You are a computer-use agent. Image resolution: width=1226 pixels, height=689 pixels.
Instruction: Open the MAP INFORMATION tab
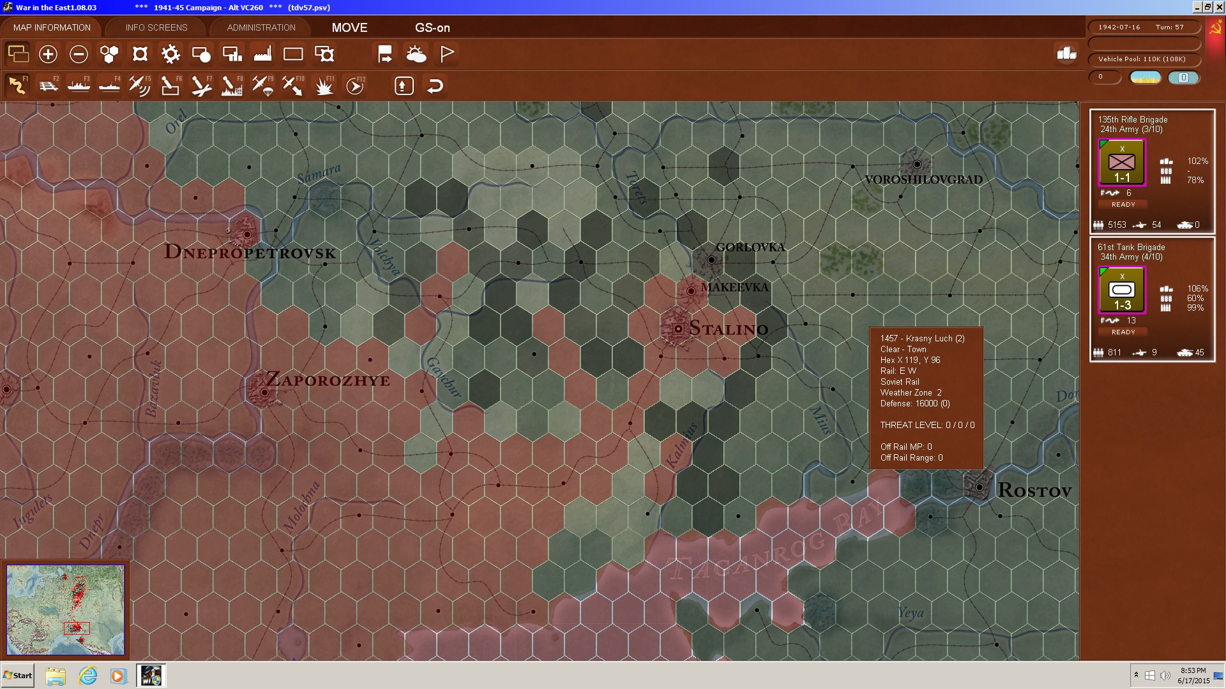click(x=52, y=27)
